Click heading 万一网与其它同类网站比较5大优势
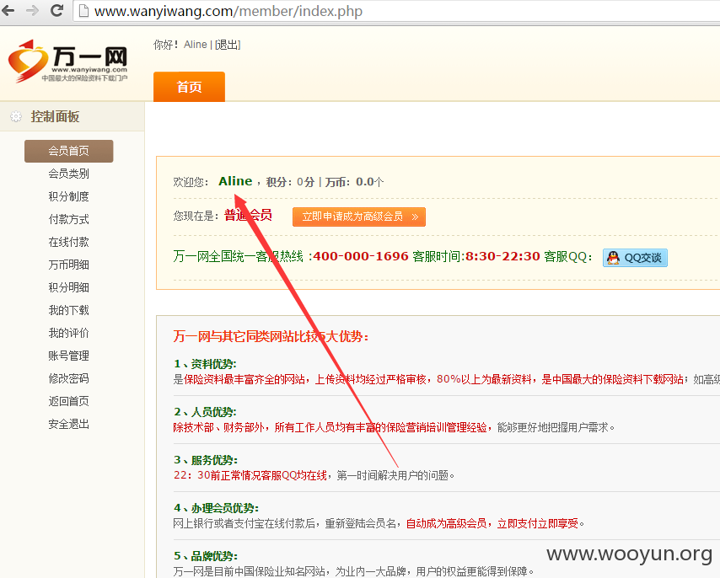 [x=271, y=337]
